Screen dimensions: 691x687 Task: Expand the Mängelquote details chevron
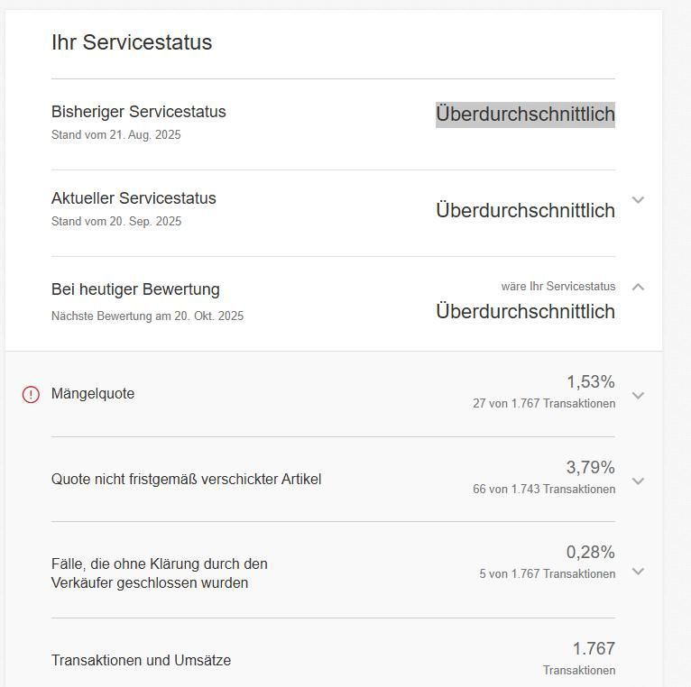pos(638,395)
